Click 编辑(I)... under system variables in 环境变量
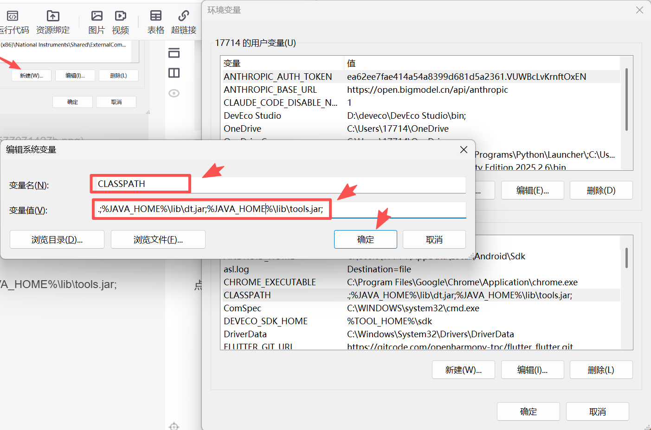 pyautogui.click(x=533, y=370)
